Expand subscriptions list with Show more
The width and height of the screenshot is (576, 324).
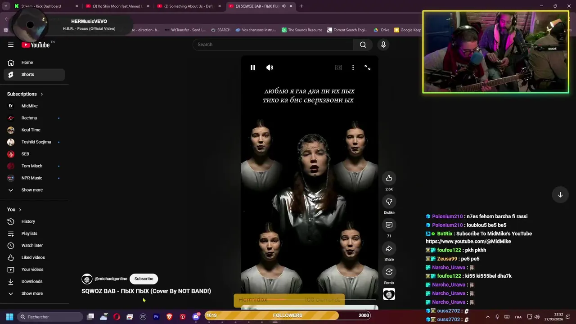[34, 190]
